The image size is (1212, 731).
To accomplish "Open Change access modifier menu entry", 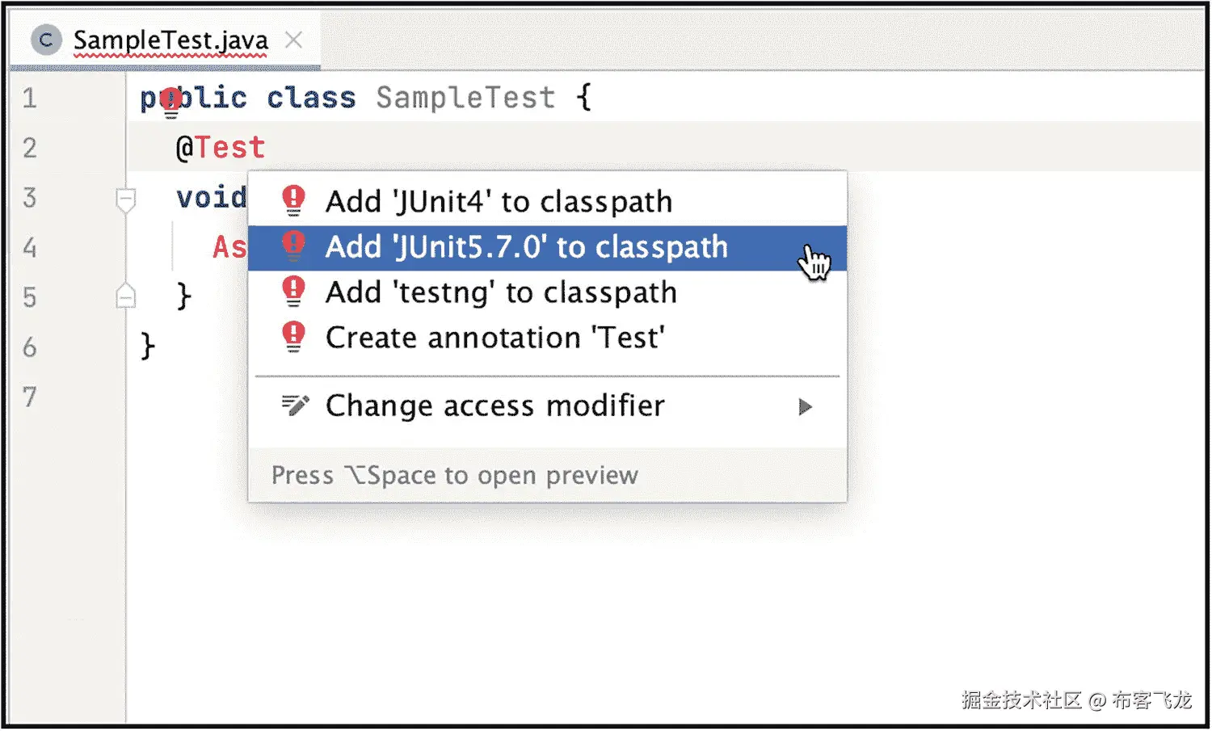I will tap(494, 405).
